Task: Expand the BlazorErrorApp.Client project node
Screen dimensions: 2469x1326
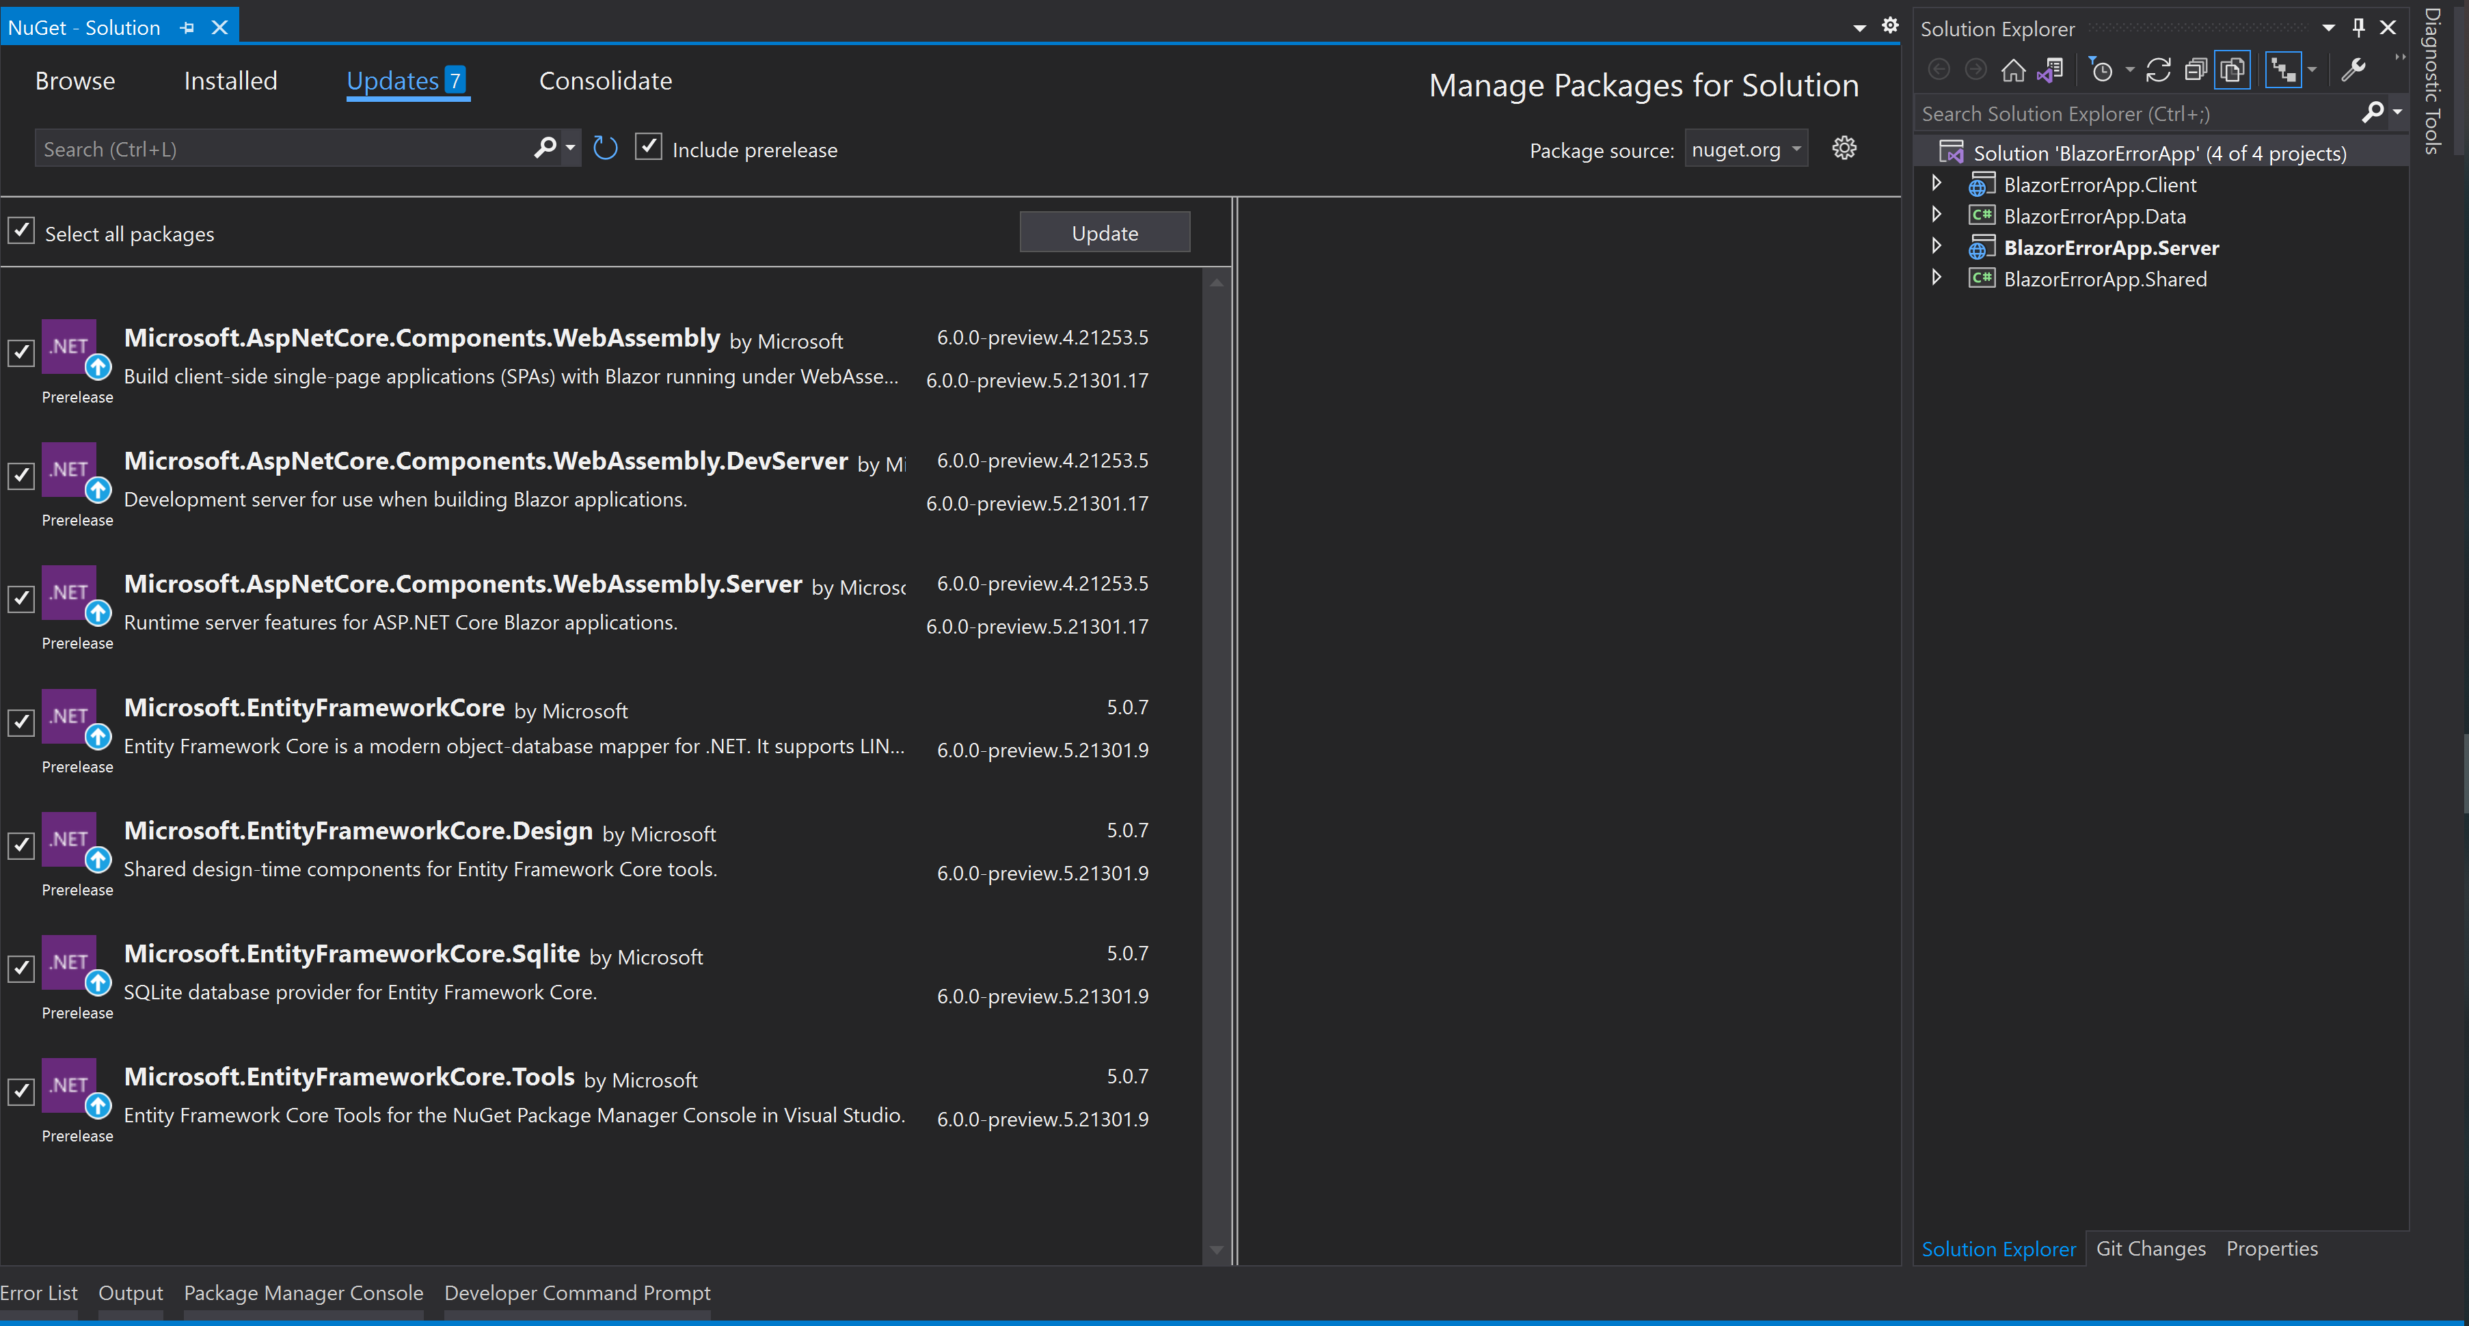Action: pyautogui.click(x=1937, y=183)
